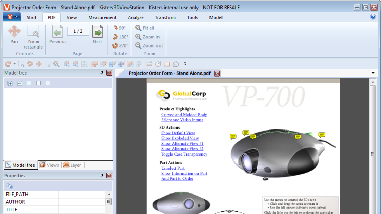The width and height of the screenshot is (381, 214).
Task: Open the Tools ribbon tab
Action: tap(192, 17)
